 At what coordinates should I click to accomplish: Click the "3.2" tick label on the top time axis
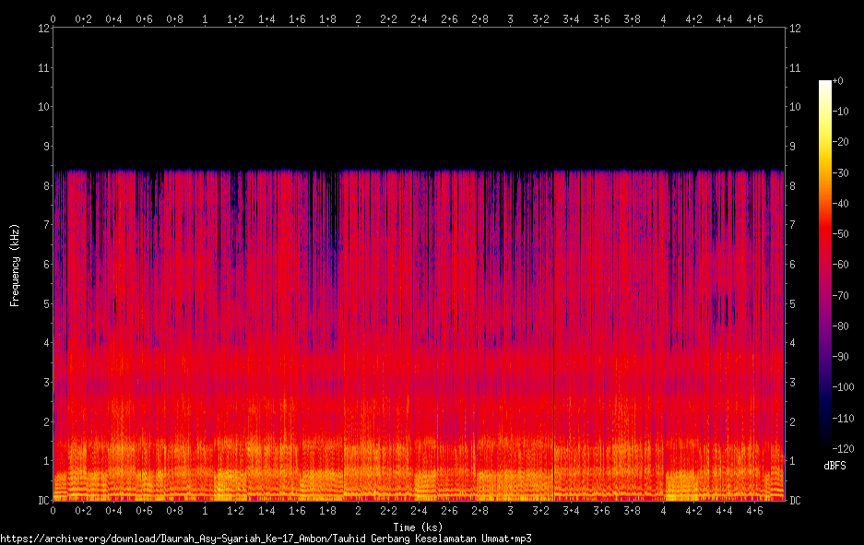pos(540,19)
